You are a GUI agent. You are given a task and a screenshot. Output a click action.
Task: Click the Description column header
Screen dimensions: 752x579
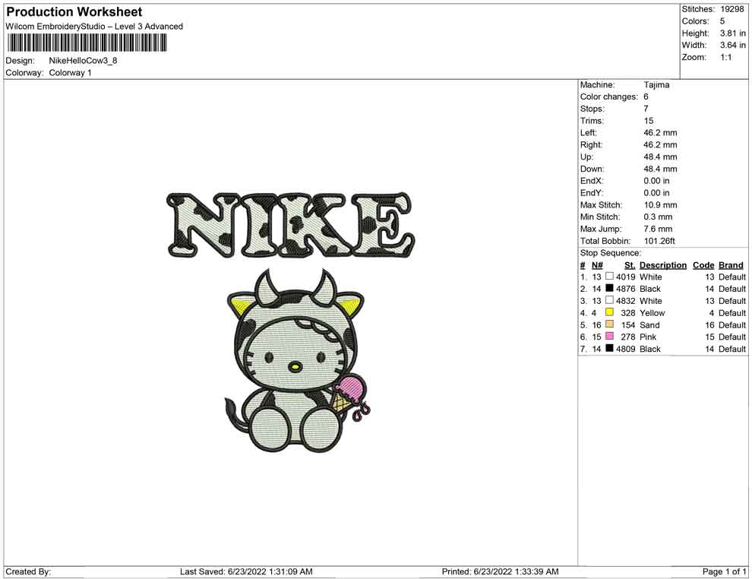point(663,265)
